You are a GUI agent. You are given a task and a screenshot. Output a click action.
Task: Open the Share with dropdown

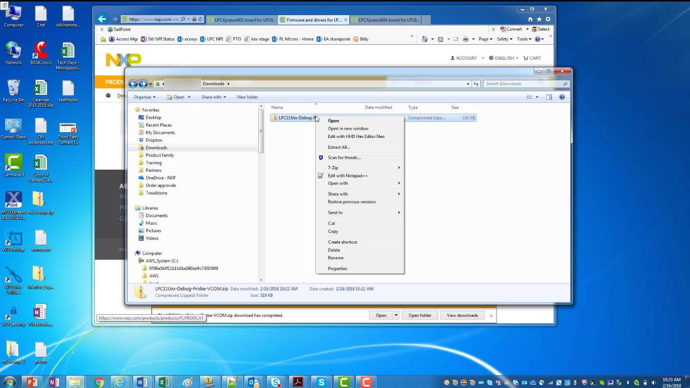(x=213, y=97)
